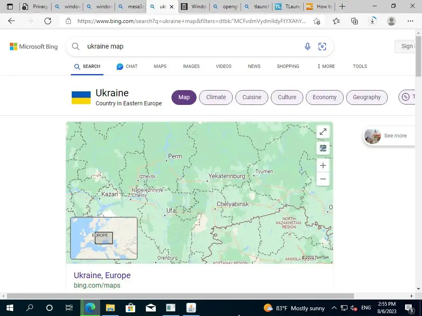The image size is (422, 316).
Task: Open the weather widget Mostly sunny
Action: 294,308
